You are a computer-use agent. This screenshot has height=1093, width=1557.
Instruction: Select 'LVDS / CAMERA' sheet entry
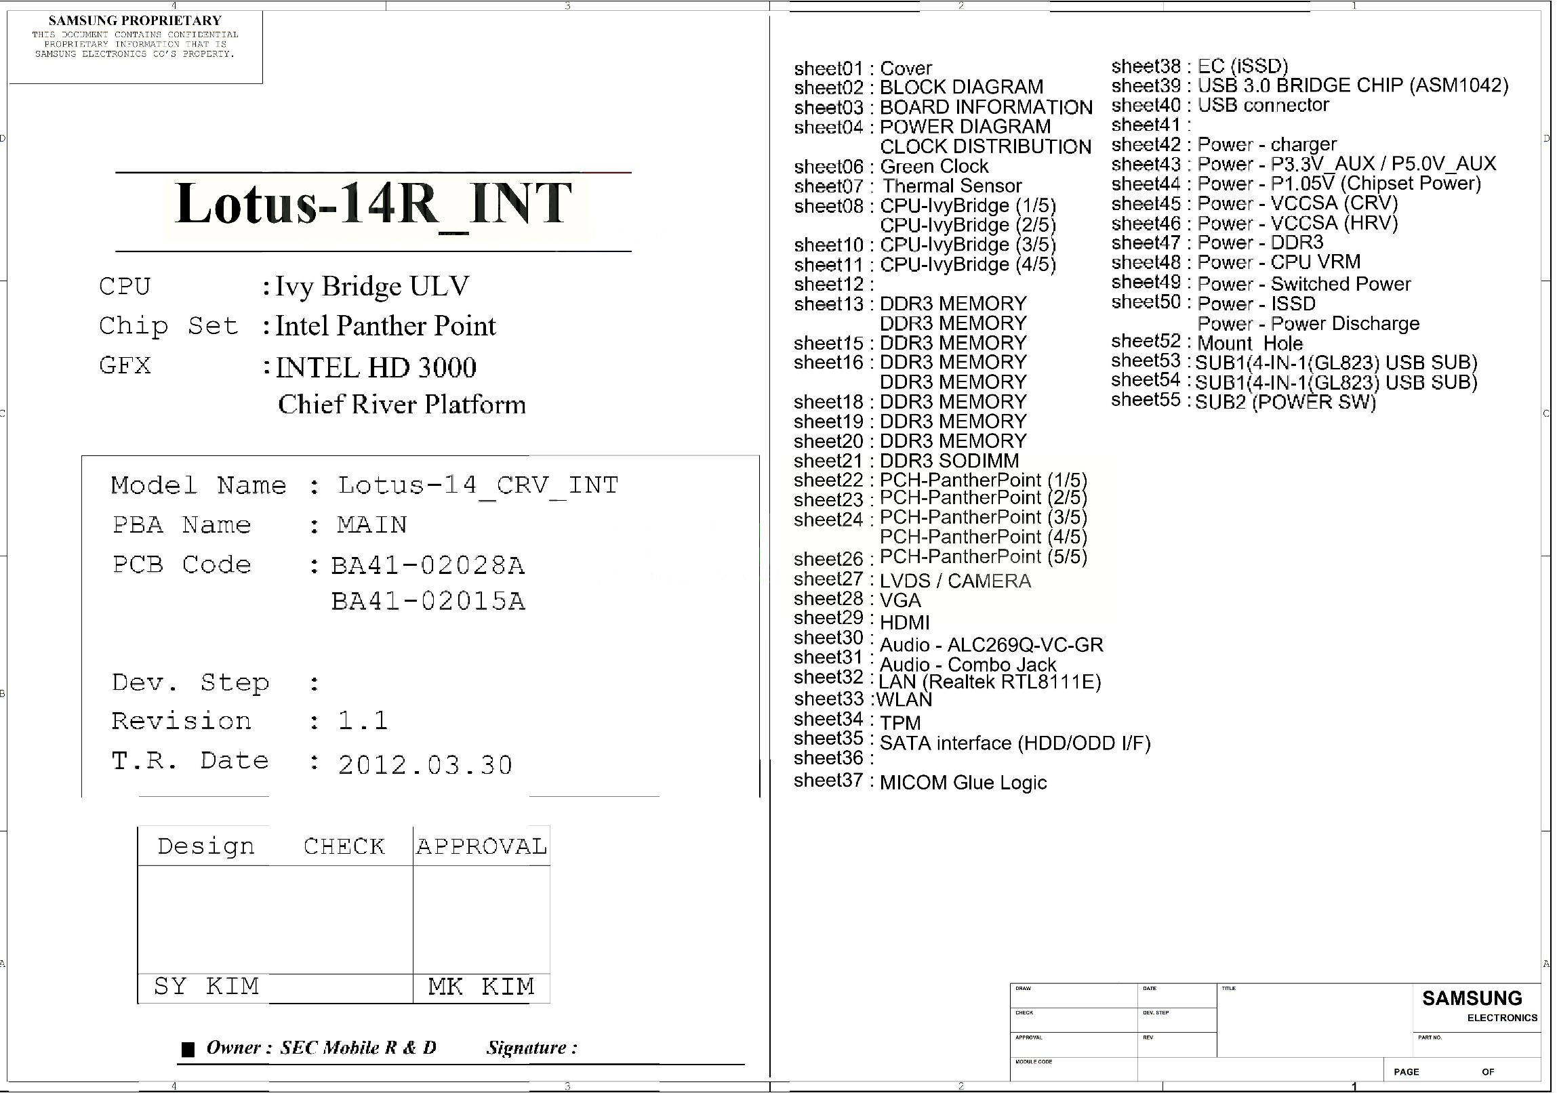956,581
